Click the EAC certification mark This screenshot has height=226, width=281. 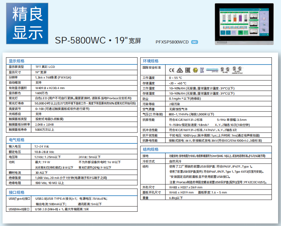[187, 70]
